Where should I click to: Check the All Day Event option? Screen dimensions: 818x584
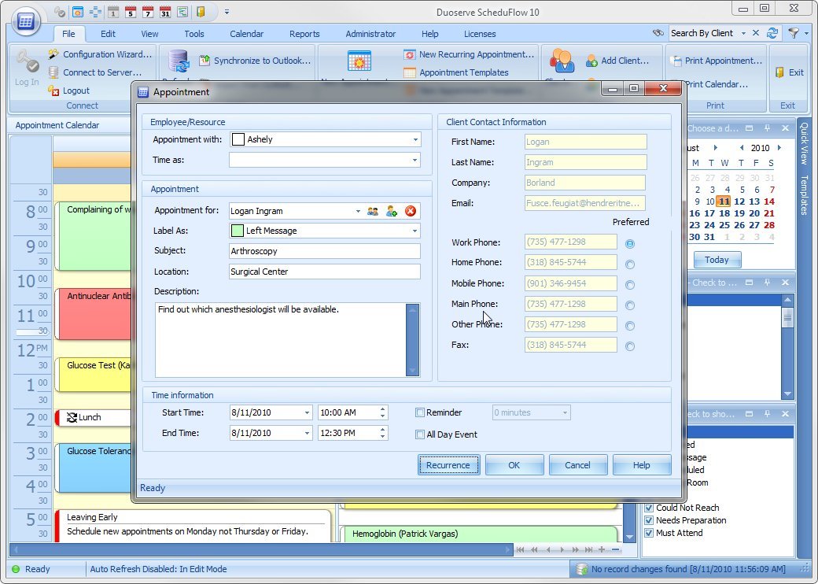[421, 433]
